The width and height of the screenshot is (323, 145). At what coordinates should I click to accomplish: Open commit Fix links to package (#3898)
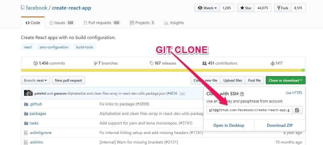point(124,104)
